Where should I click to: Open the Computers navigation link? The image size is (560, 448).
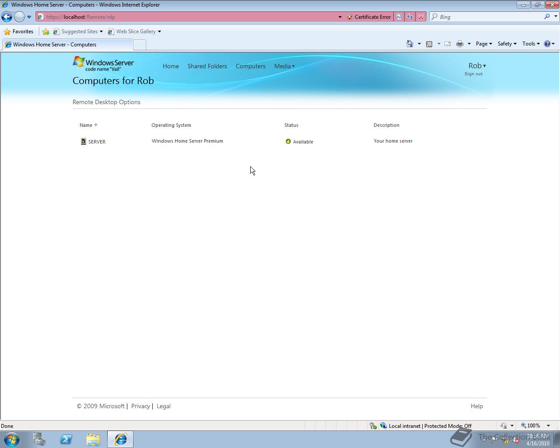[251, 66]
